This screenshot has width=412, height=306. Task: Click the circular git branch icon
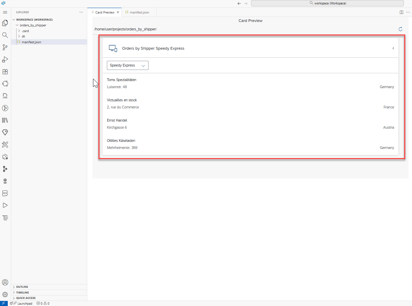(5, 108)
